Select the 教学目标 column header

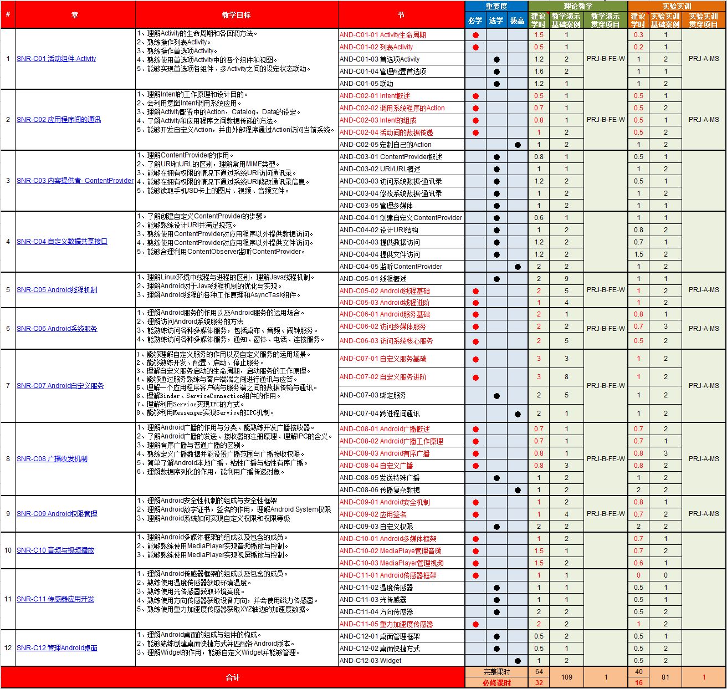click(236, 15)
